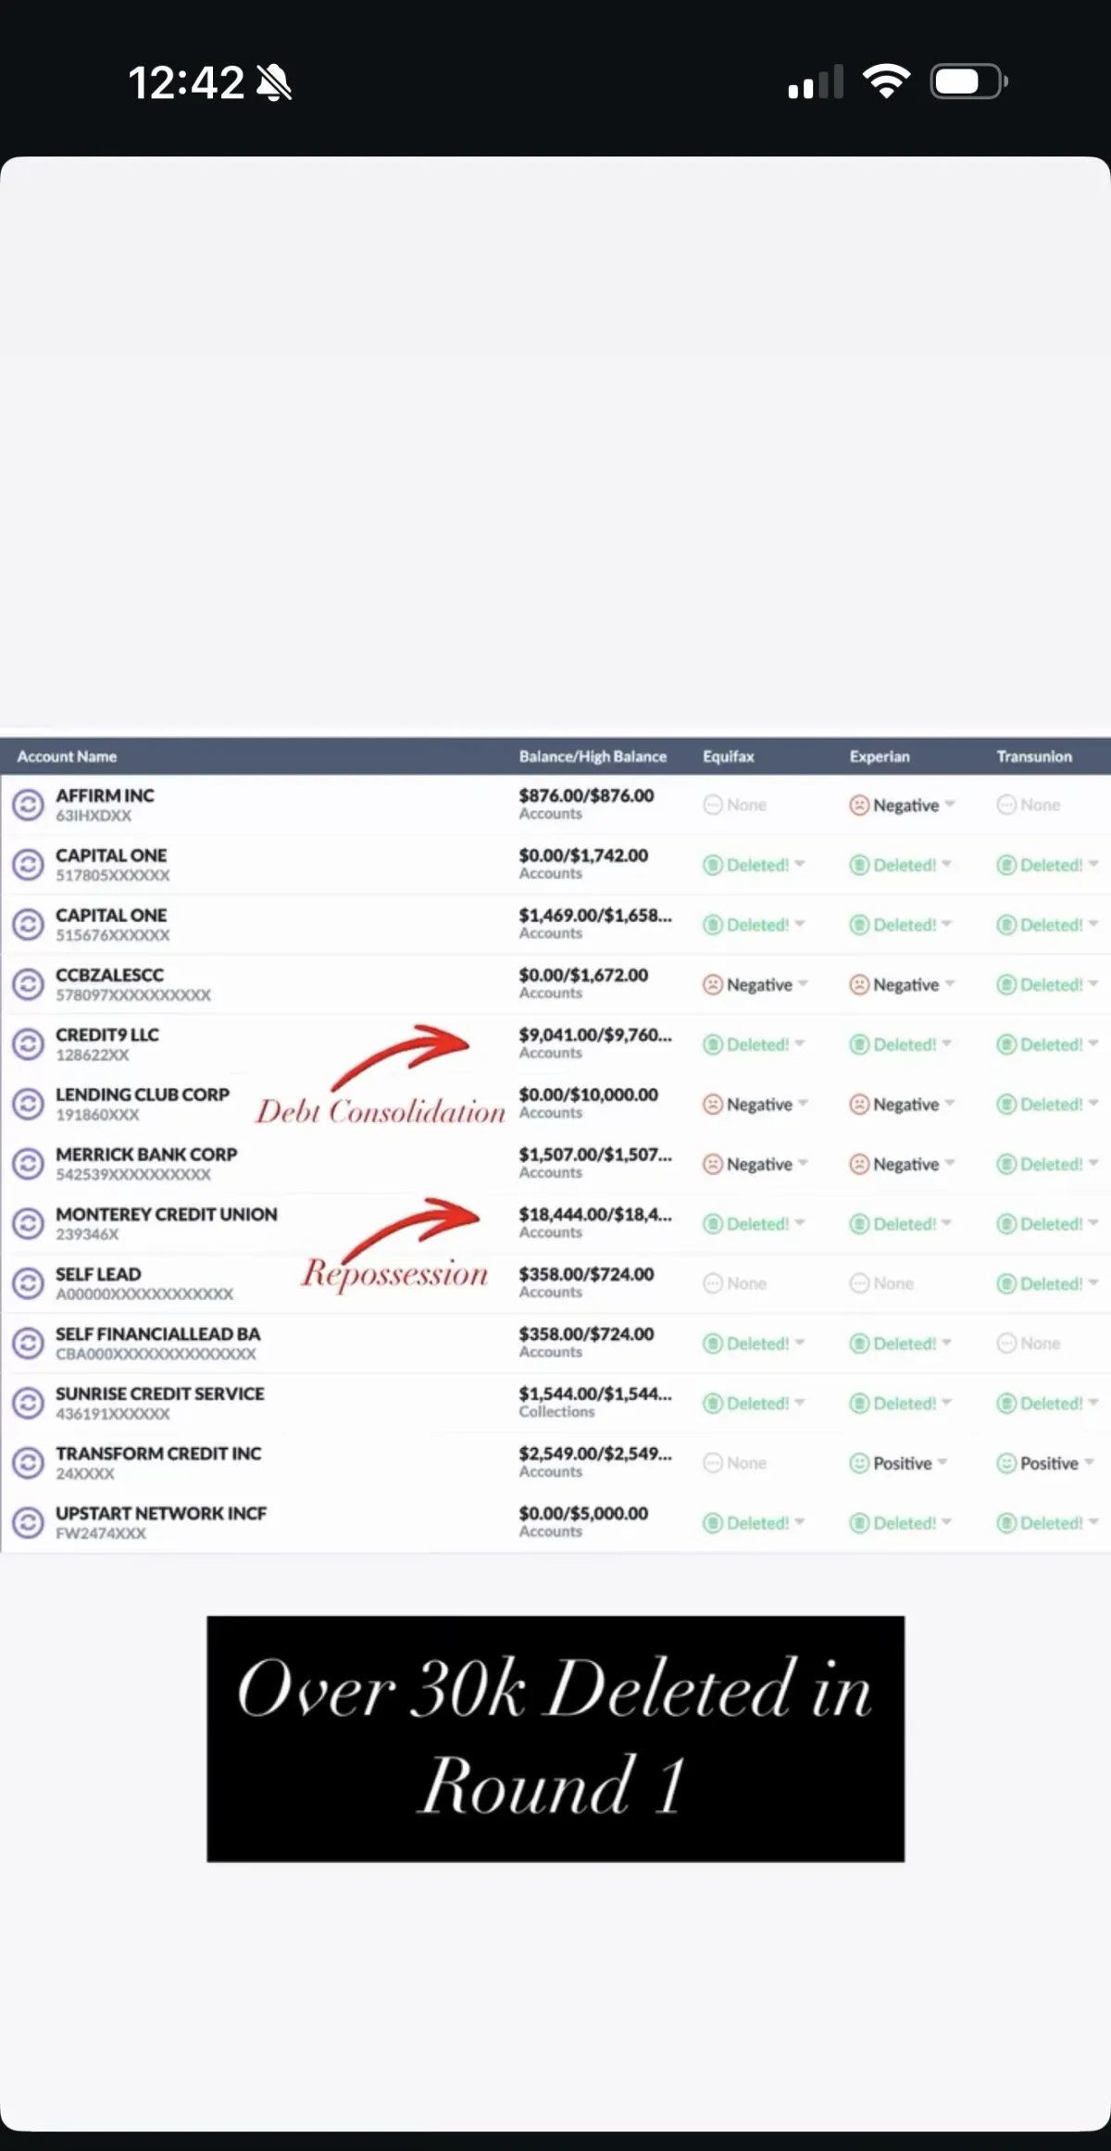Open the UPSTART NETWORK INCF account name
The width and height of the screenshot is (1111, 2151).
pyautogui.click(x=161, y=1513)
